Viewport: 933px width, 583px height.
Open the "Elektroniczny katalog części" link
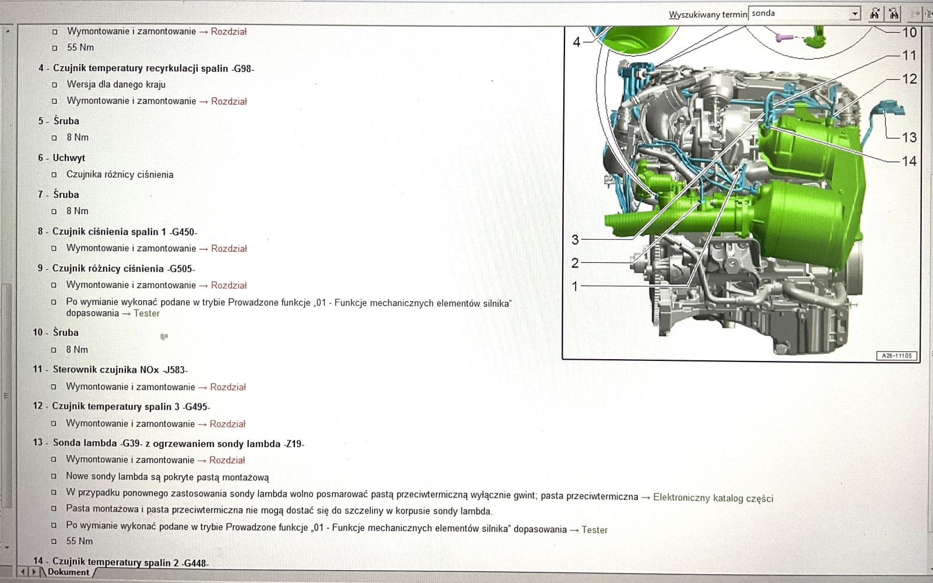[x=713, y=498]
